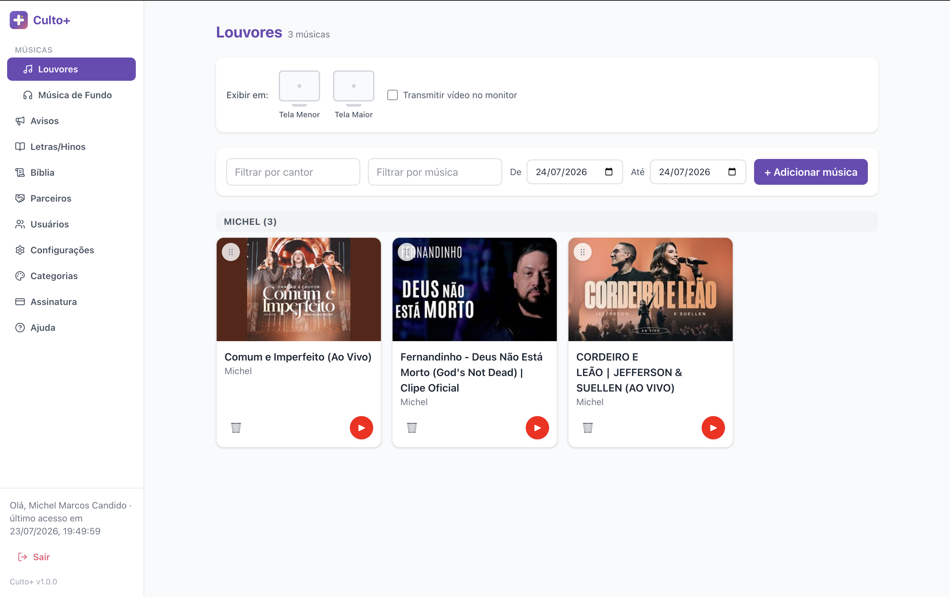Click the Exibir em: label

[247, 95]
